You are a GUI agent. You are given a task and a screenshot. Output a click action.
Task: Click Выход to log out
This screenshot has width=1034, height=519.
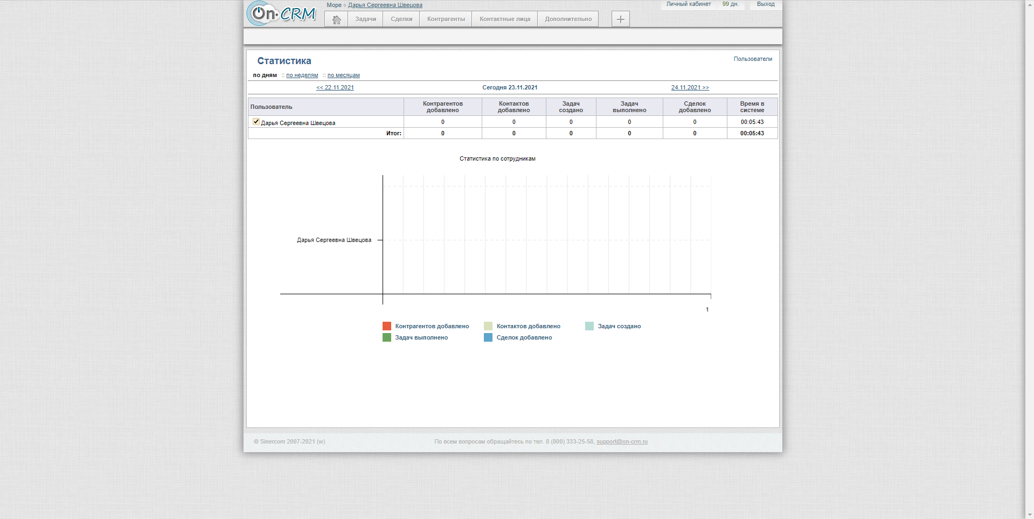pyautogui.click(x=766, y=4)
